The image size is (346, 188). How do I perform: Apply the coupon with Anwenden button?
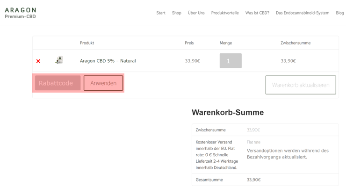pyautogui.click(x=103, y=83)
